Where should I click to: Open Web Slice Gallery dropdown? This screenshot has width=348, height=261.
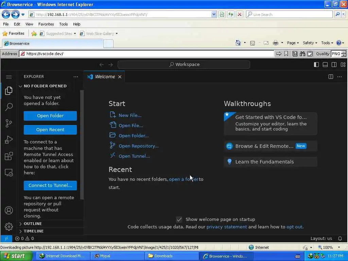(x=99, y=34)
